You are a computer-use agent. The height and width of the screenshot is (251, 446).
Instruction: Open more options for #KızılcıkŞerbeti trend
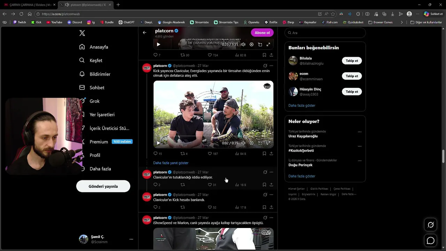click(360, 146)
